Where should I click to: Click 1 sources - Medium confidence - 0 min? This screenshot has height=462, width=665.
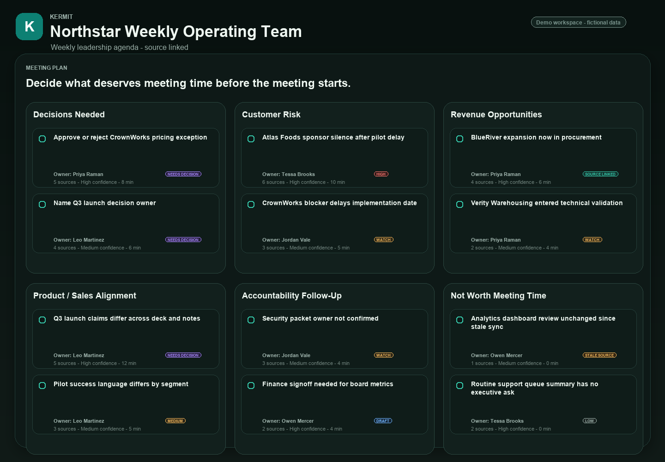pos(514,363)
